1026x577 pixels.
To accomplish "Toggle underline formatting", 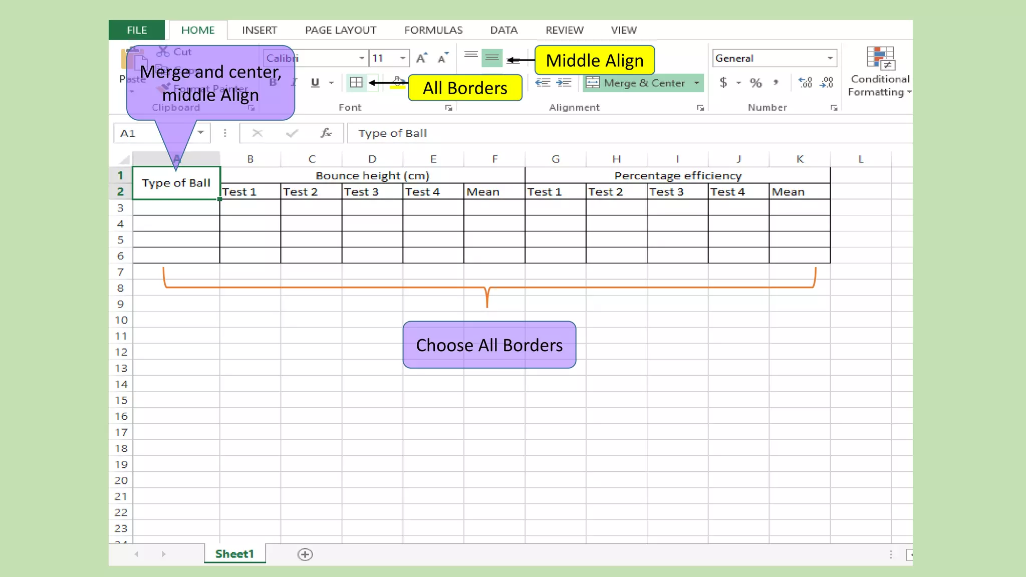I will point(315,83).
